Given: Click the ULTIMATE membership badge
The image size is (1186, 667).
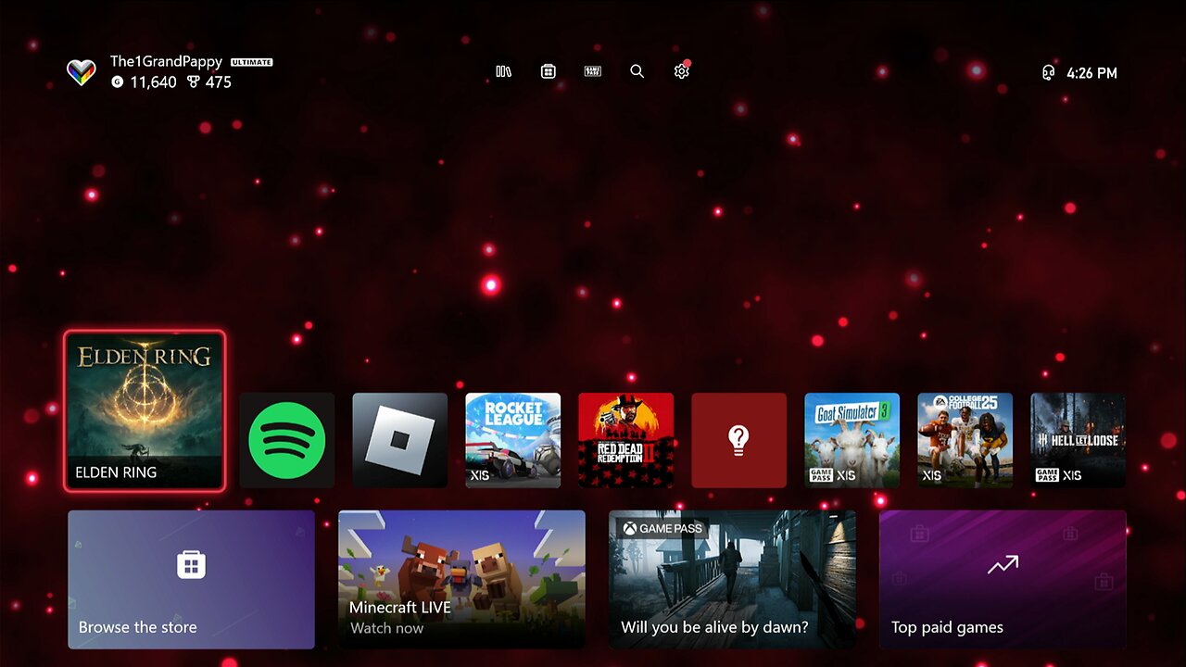Looking at the screenshot, I should point(252,62).
